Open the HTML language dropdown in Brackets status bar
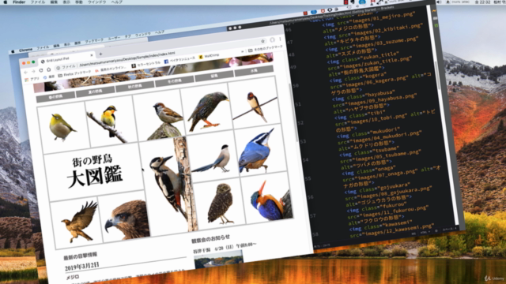506x284 pixels. click(x=425, y=232)
